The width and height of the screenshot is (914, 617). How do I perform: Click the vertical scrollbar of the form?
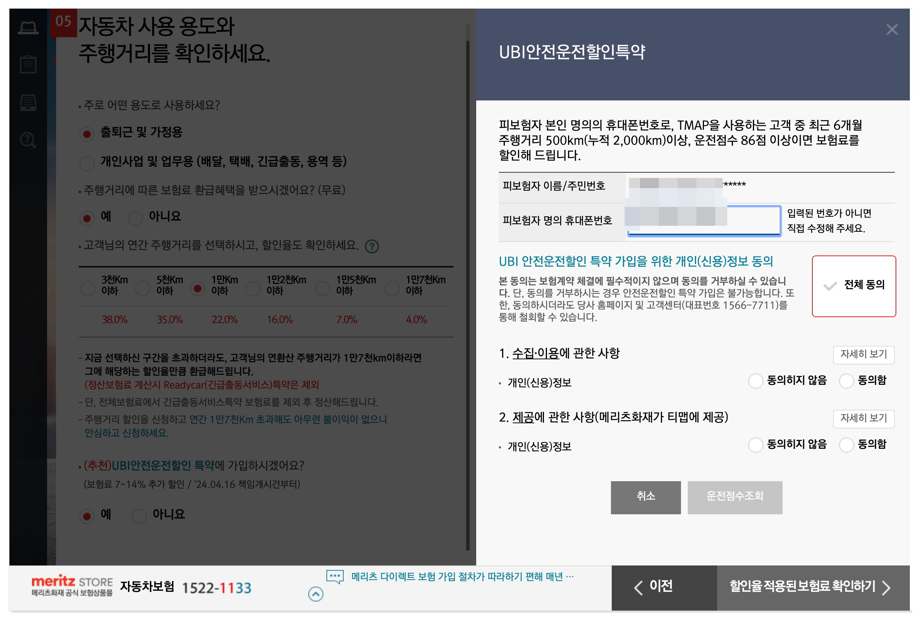pyautogui.click(x=468, y=287)
